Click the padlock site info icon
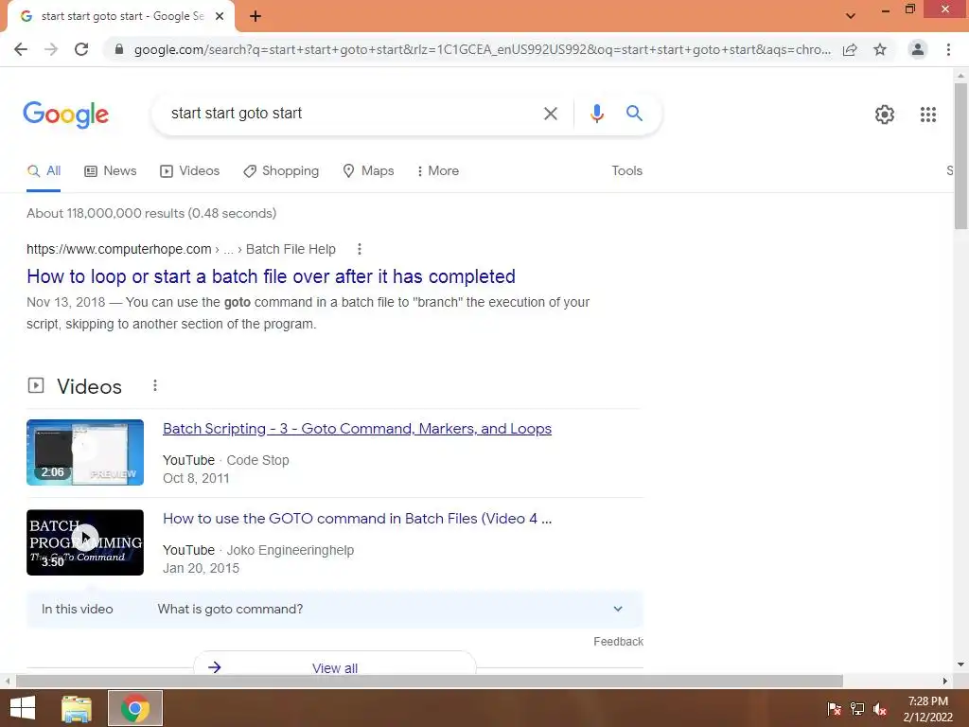 (119, 49)
